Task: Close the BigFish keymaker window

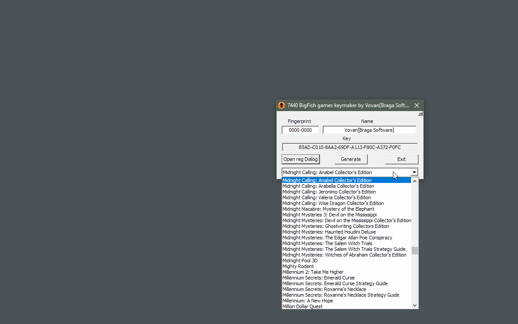Action: [417, 105]
